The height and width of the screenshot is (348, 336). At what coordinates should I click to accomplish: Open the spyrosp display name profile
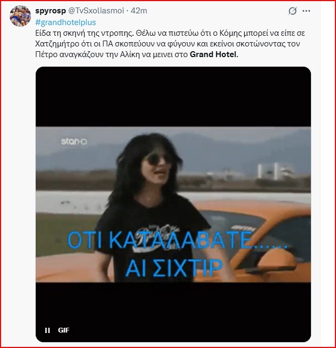(x=51, y=11)
